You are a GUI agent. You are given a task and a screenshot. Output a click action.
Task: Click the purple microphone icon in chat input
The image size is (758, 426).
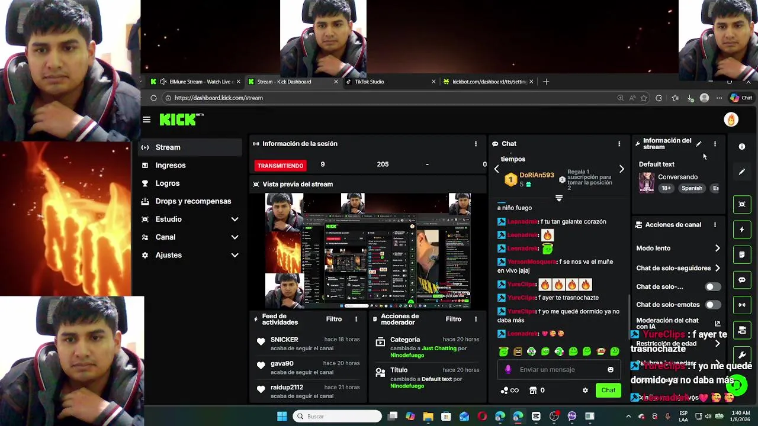(x=508, y=370)
